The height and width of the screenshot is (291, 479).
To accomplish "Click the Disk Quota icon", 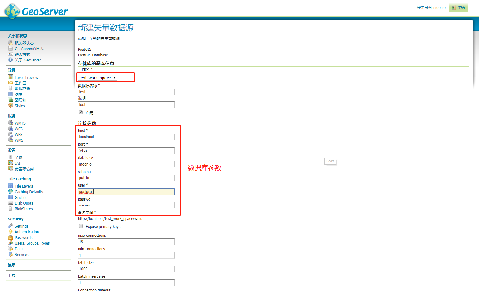I will [x=10, y=203].
